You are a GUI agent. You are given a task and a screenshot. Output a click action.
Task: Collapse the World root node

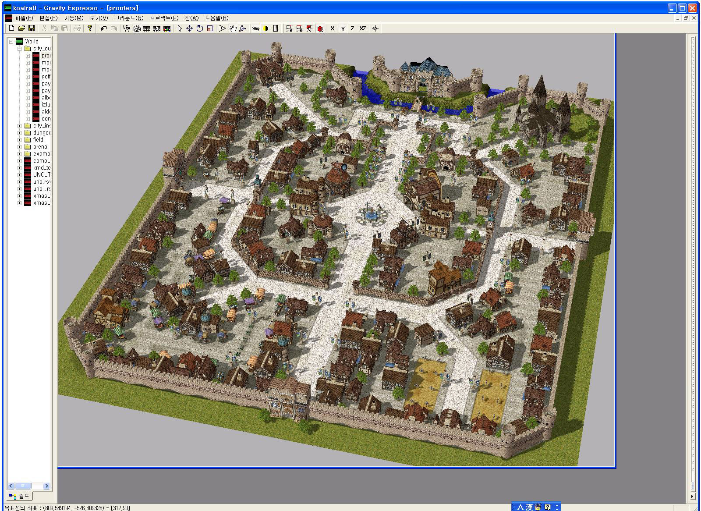click(x=11, y=42)
